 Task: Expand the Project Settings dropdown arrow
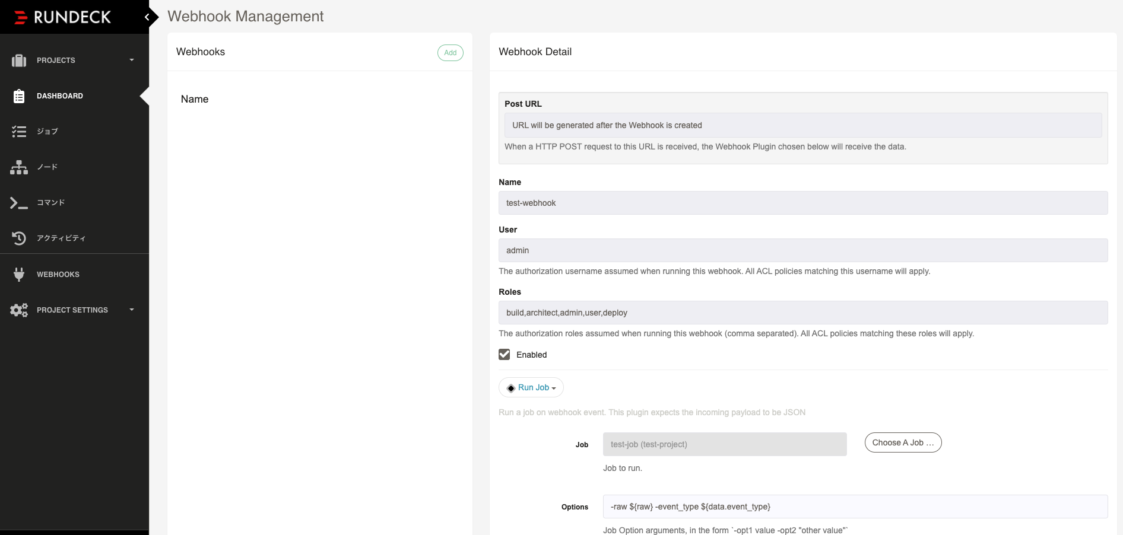click(132, 310)
